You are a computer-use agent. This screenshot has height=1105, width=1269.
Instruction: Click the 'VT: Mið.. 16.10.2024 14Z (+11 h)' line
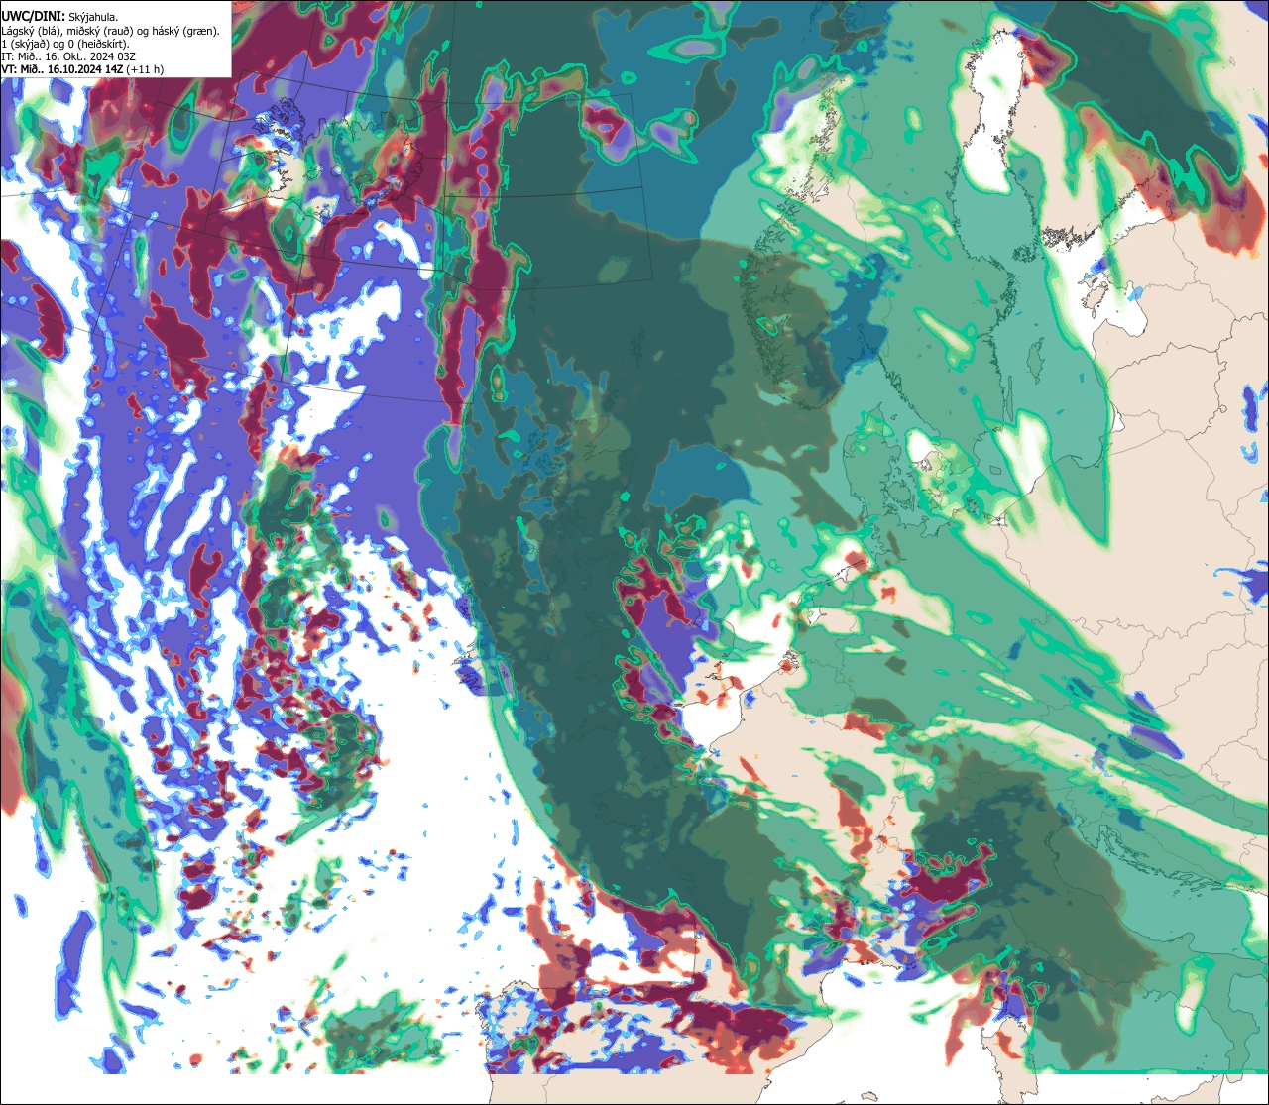click(x=82, y=69)
